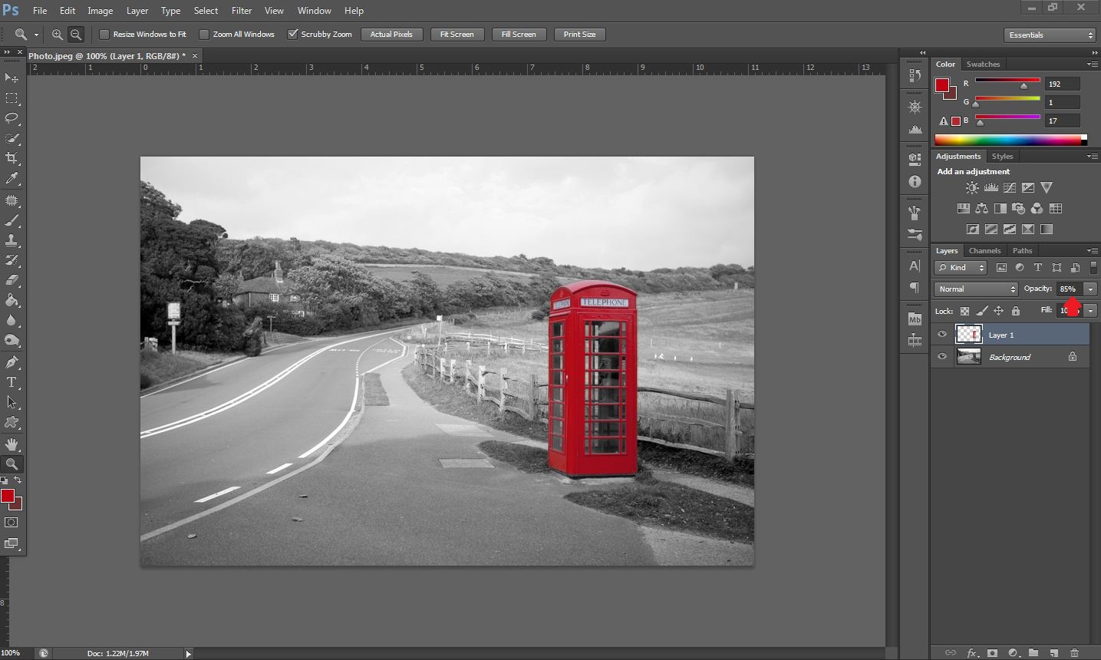The image size is (1101, 660).
Task: Select the Background layer thumbnail
Action: click(x=968, y=356)
